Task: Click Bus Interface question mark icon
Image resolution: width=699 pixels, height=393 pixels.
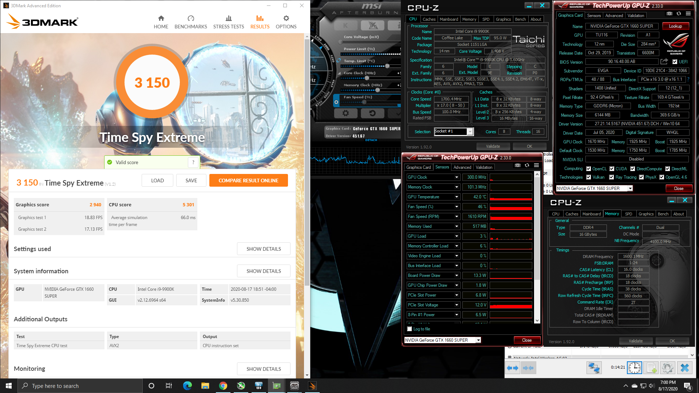Action: click(688, 79)
